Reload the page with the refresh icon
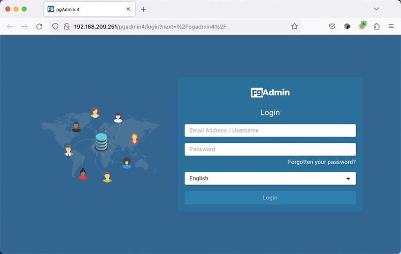 [39, 26]
